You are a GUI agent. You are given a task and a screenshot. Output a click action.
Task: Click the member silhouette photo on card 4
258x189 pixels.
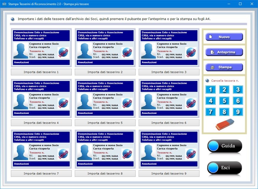click(x=21, y=101)
